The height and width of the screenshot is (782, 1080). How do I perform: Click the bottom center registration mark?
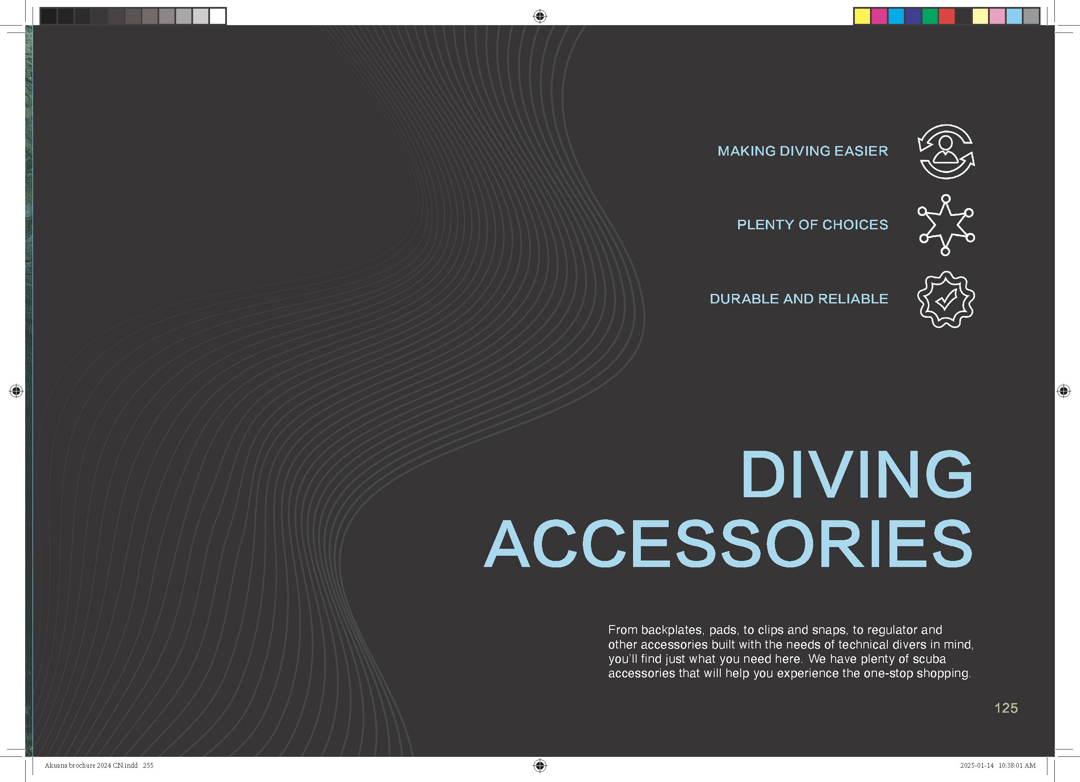coord(539,766)
